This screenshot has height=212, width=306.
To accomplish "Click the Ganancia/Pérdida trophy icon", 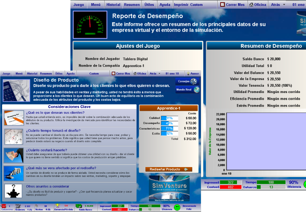I will pos(57,206).
